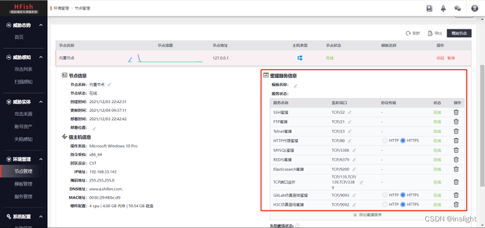Open 服务管理 in the sidebar

(x=24, y=196)
